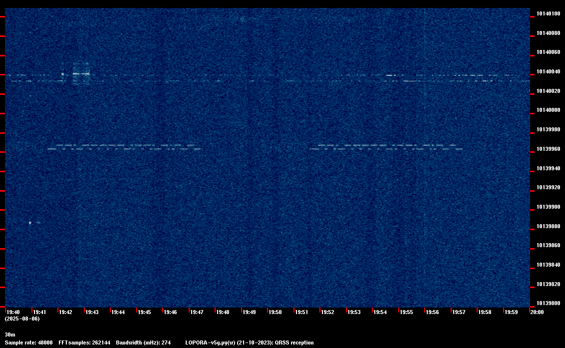The width and height of the screenshot is (565, 348).
Task: Click the 19:49 time label
Action: (250, 312)
